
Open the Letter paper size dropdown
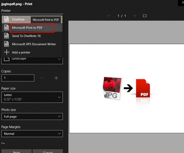32,97
